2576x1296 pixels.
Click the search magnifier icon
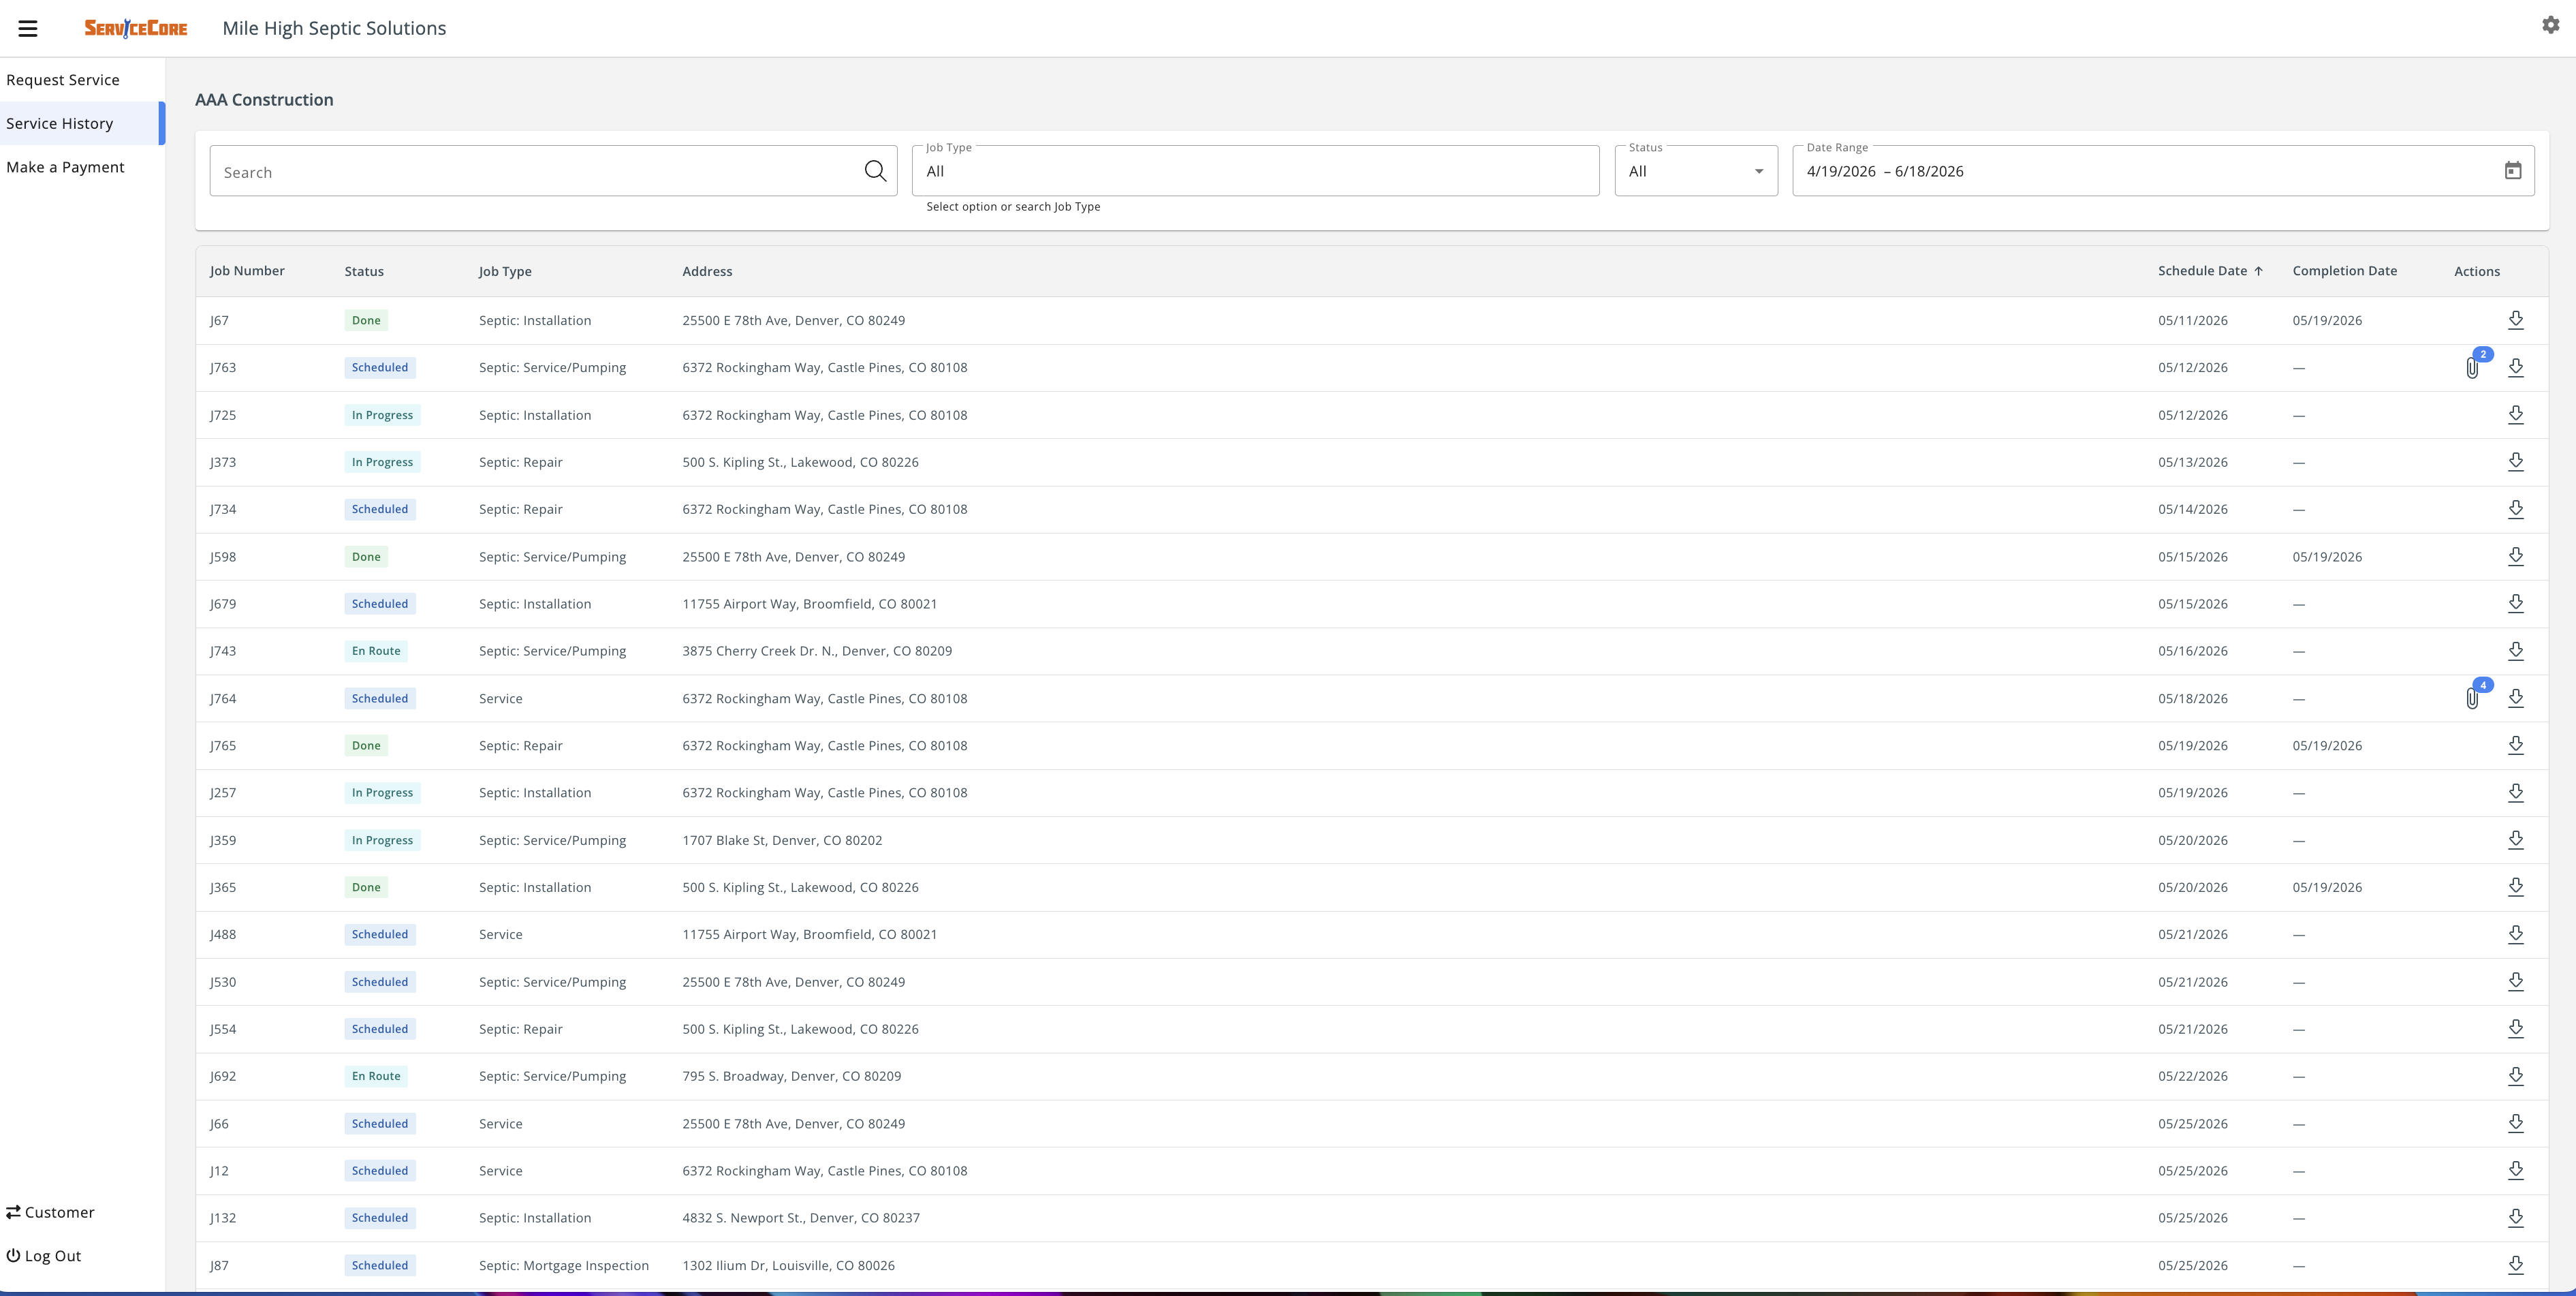point(875,171)
